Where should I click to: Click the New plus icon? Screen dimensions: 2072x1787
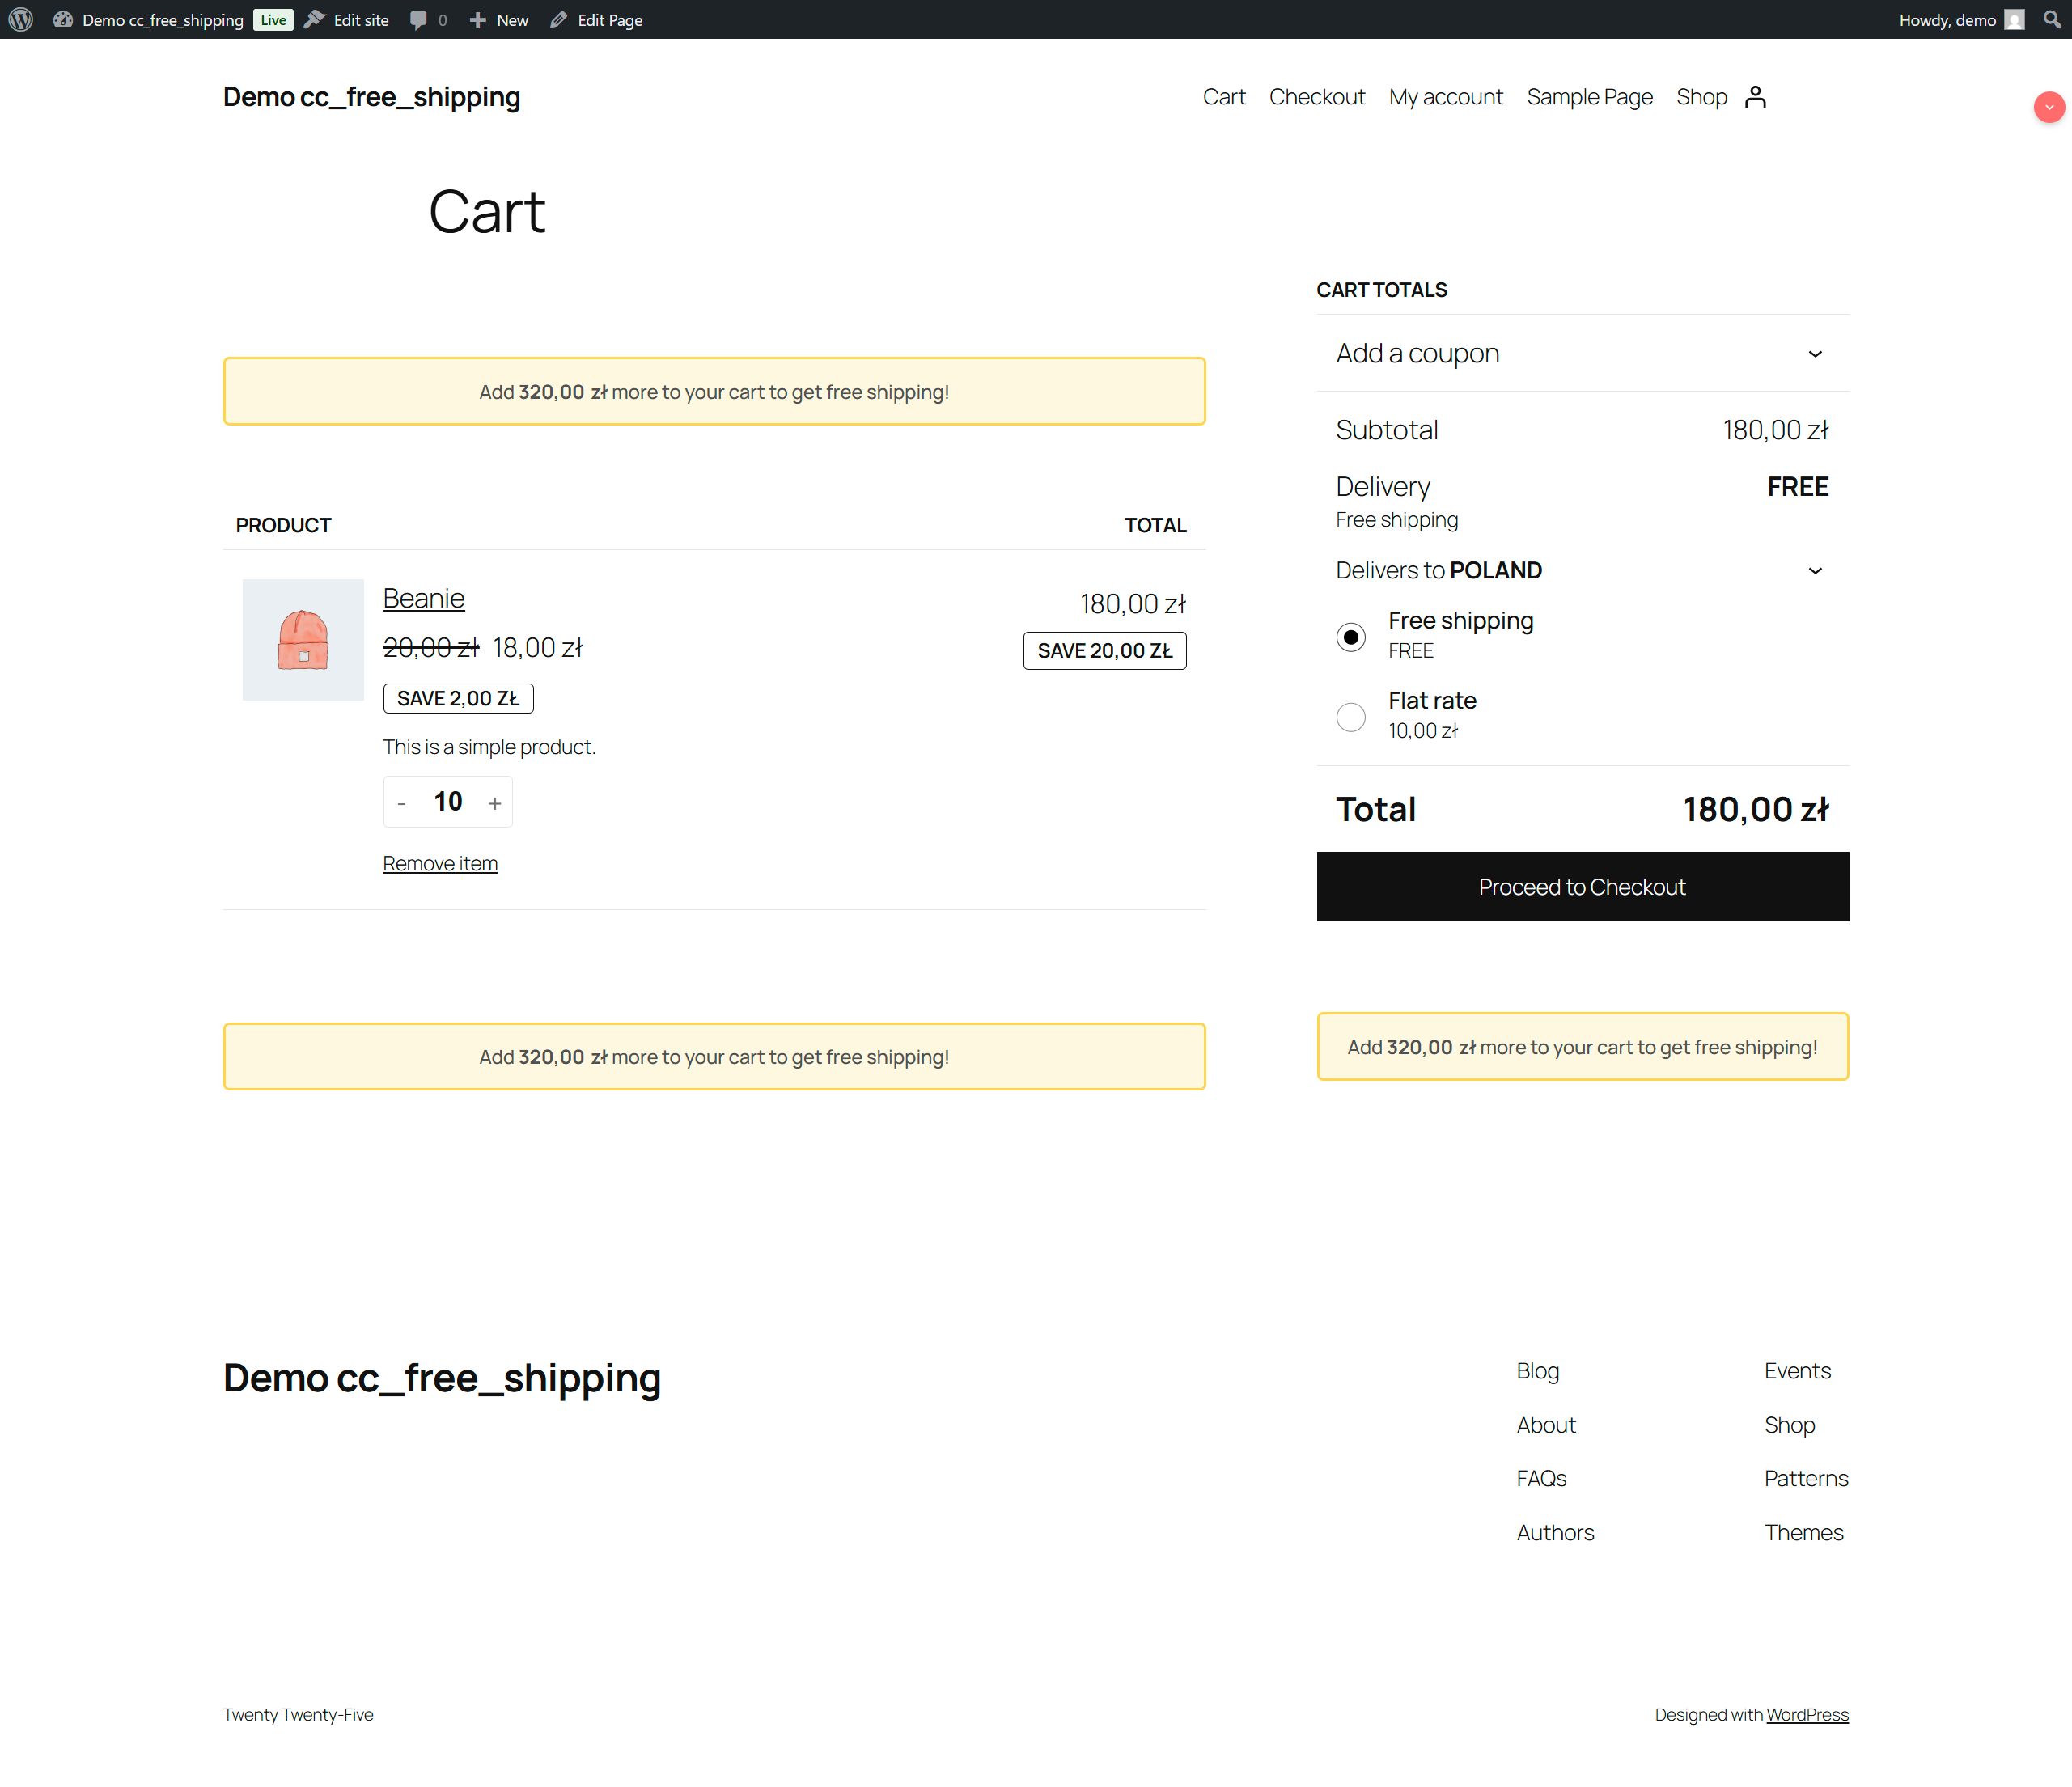coord(478,20)
